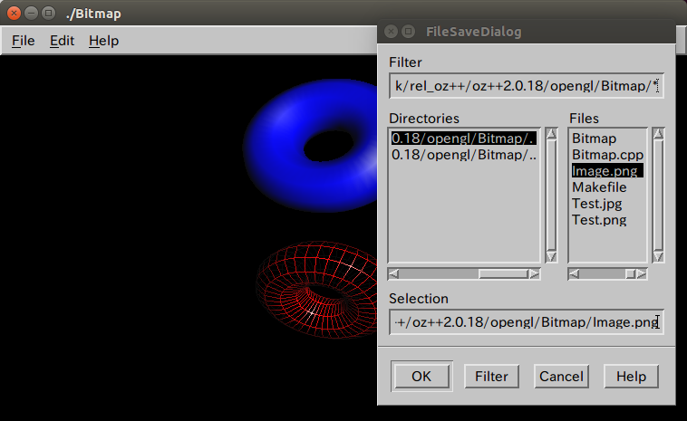Open Help in the FileSaveDialog
Image resolution: width=687 pixels, height=421 pixels.
pos(631,377)
